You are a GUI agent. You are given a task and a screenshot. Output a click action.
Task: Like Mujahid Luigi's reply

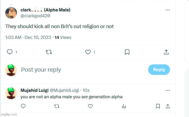[x=90, y=106]
